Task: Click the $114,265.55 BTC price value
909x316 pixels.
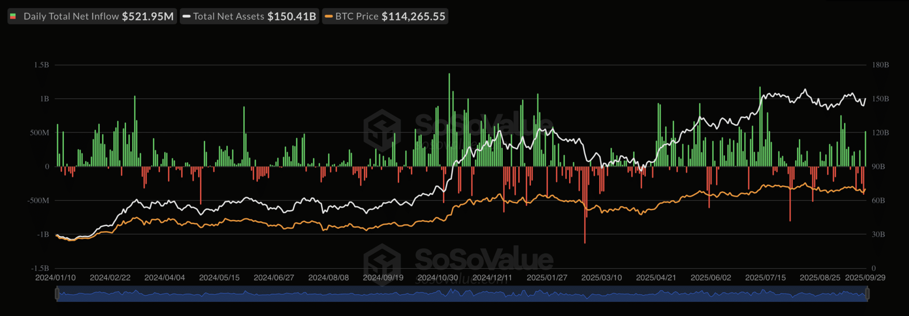Action: 413,16
